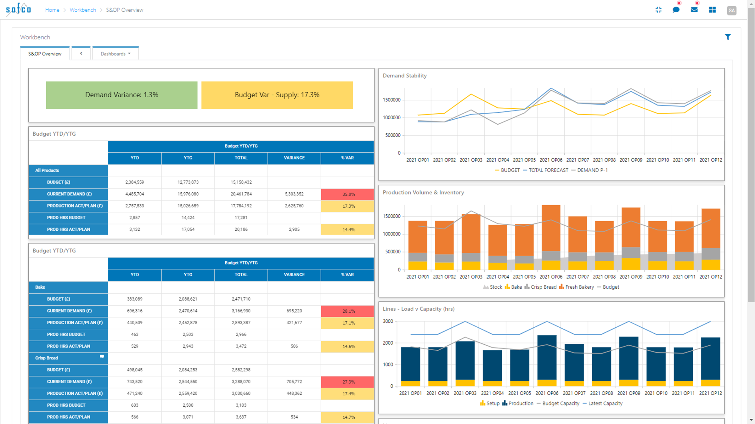Open the mail inbox icon in the header

694,10
